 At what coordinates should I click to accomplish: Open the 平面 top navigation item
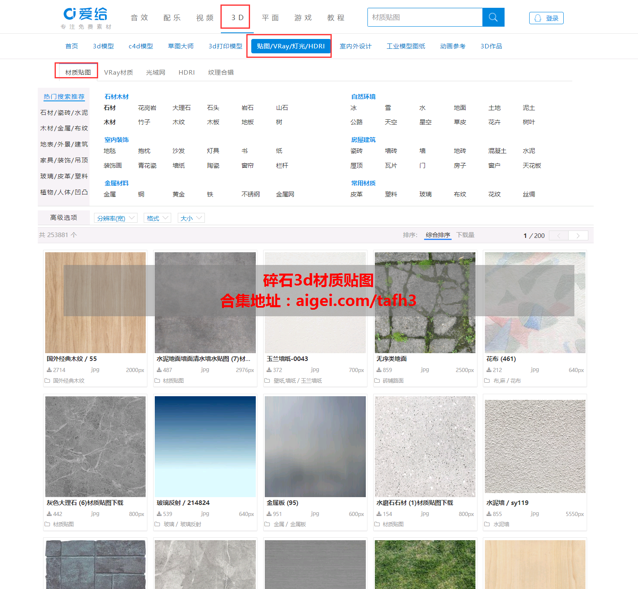click(x=271, y=18)
